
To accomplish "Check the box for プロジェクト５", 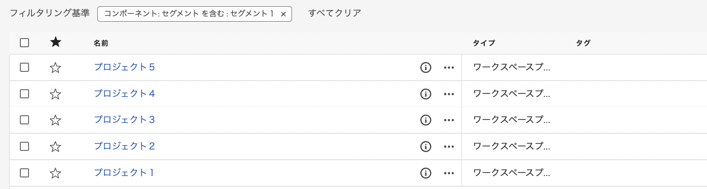I will [x=25, y=67].
